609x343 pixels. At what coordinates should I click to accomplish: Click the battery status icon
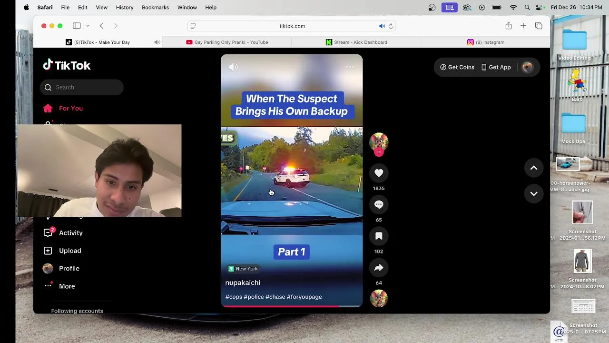click(x=497, y=7)
